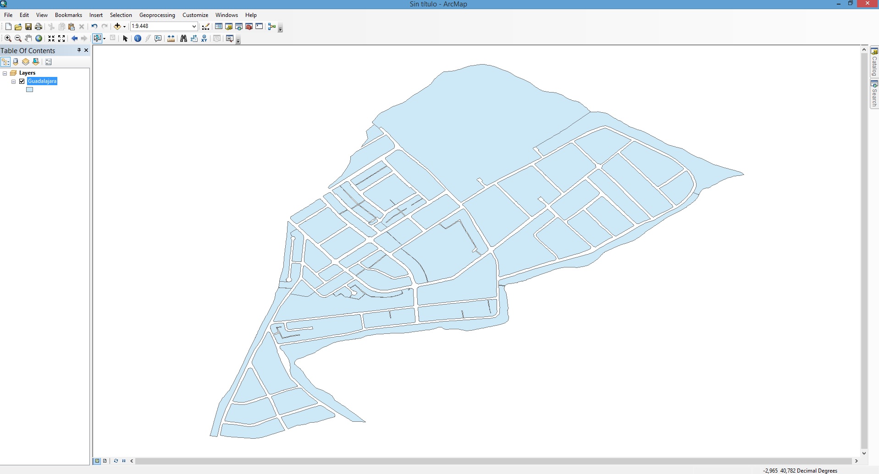Image resolution: width=879 pixels, height=474 pixels.
Task: Open the Add Data button
Action: (x=117, y=27)
